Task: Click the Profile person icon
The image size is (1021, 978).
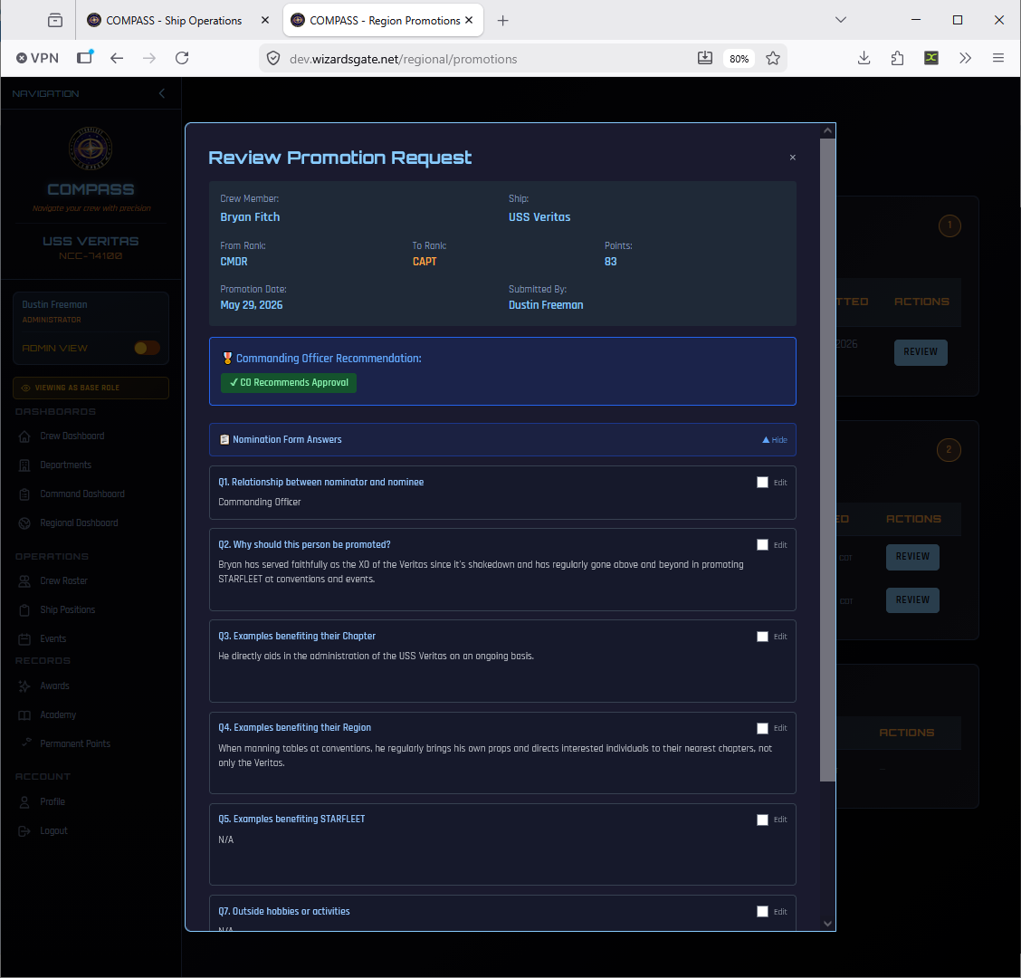Action: tap(24, 802)
